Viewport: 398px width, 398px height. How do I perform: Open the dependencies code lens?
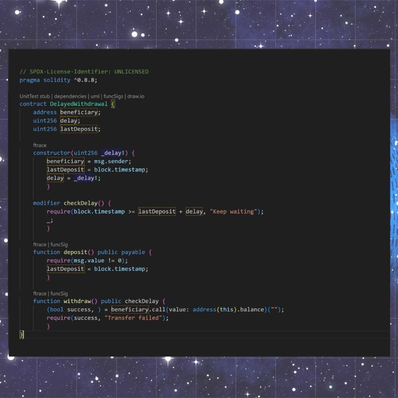click(x=70, y=96)
